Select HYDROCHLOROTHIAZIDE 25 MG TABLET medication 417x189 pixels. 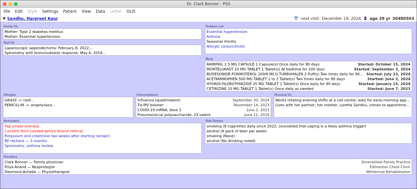point(309,84)
